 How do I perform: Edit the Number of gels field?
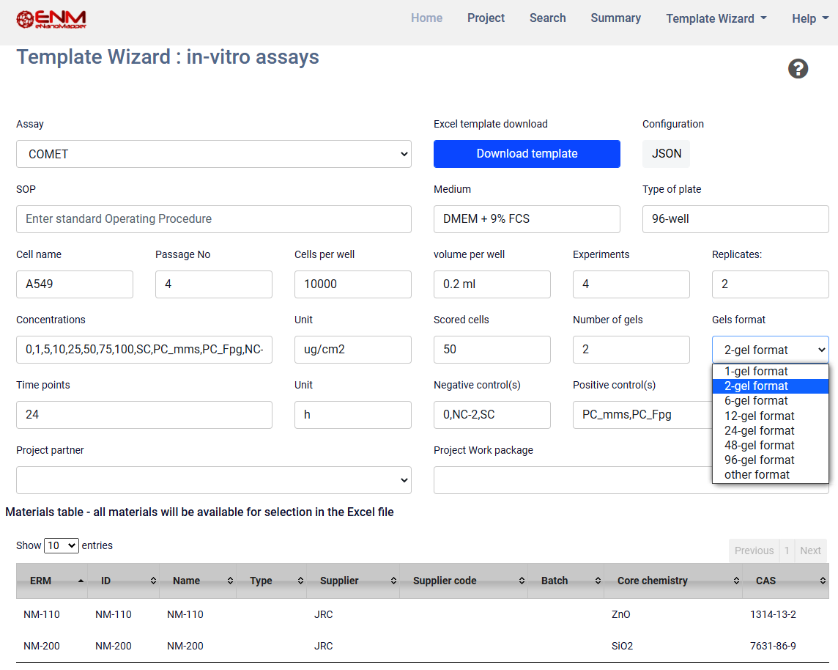(x=631, y=350)
